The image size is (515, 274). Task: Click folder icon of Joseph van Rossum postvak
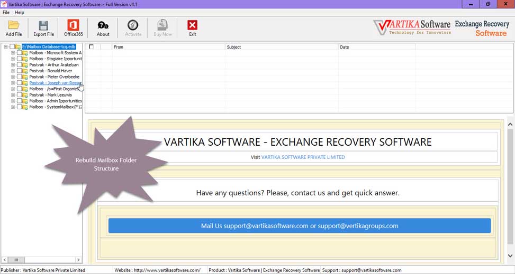(25, 83)
